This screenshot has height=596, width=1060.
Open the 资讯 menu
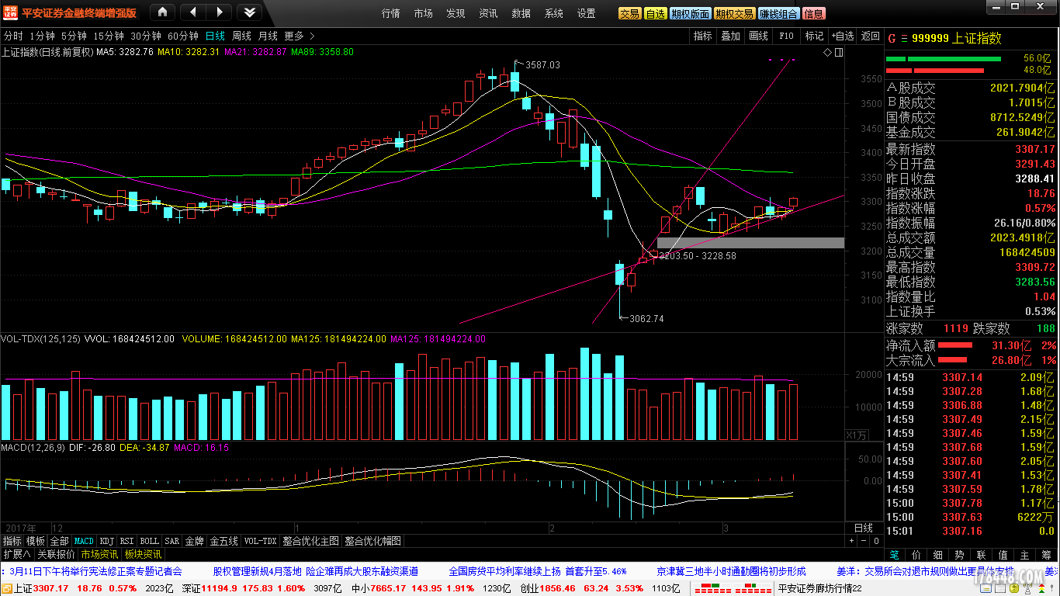[x=489, y=13]
